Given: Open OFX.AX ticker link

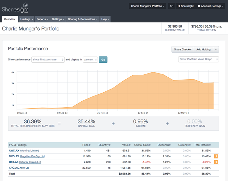Looking at the screenshot, I should 14,162.
